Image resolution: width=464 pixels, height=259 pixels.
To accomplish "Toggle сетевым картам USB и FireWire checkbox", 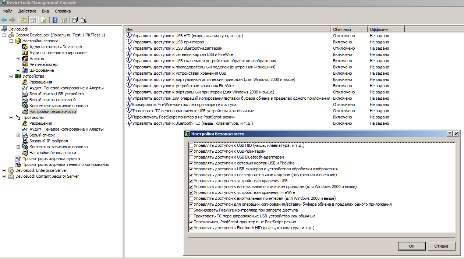I will [x=191, y=163].
